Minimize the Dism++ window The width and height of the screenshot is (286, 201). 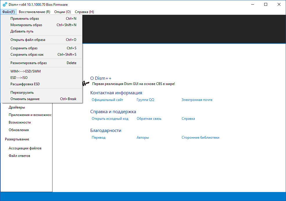click(x=253, y=4)
